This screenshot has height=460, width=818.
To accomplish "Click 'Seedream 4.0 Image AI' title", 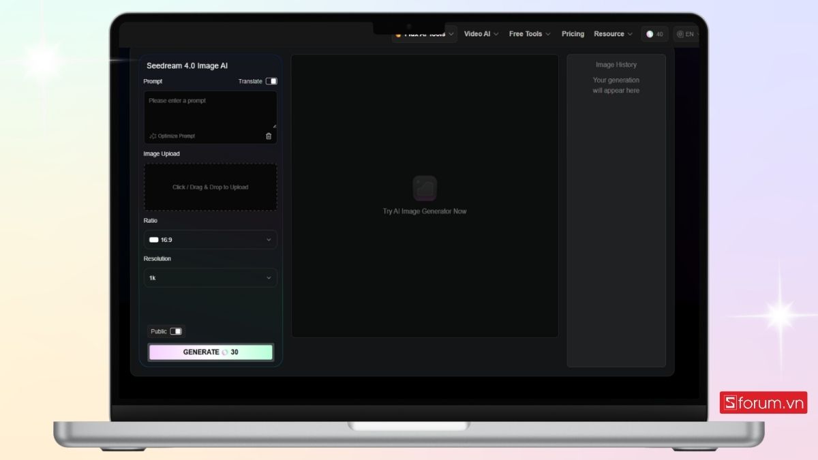I will coord(187,65).
